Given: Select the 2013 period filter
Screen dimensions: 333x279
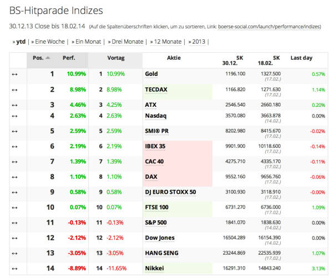Looking at the screenshot, I should 199,42.
